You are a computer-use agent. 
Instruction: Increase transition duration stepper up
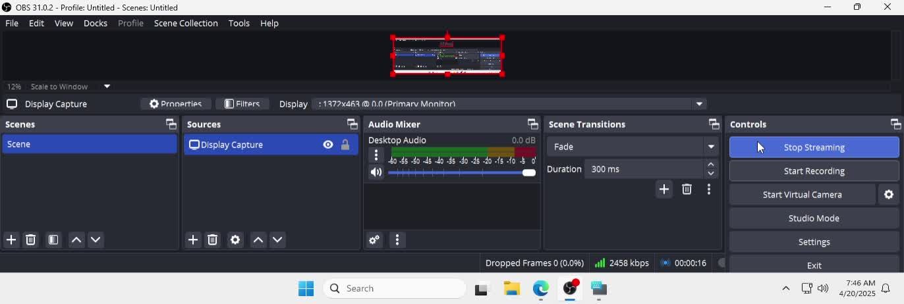[711, 165]
